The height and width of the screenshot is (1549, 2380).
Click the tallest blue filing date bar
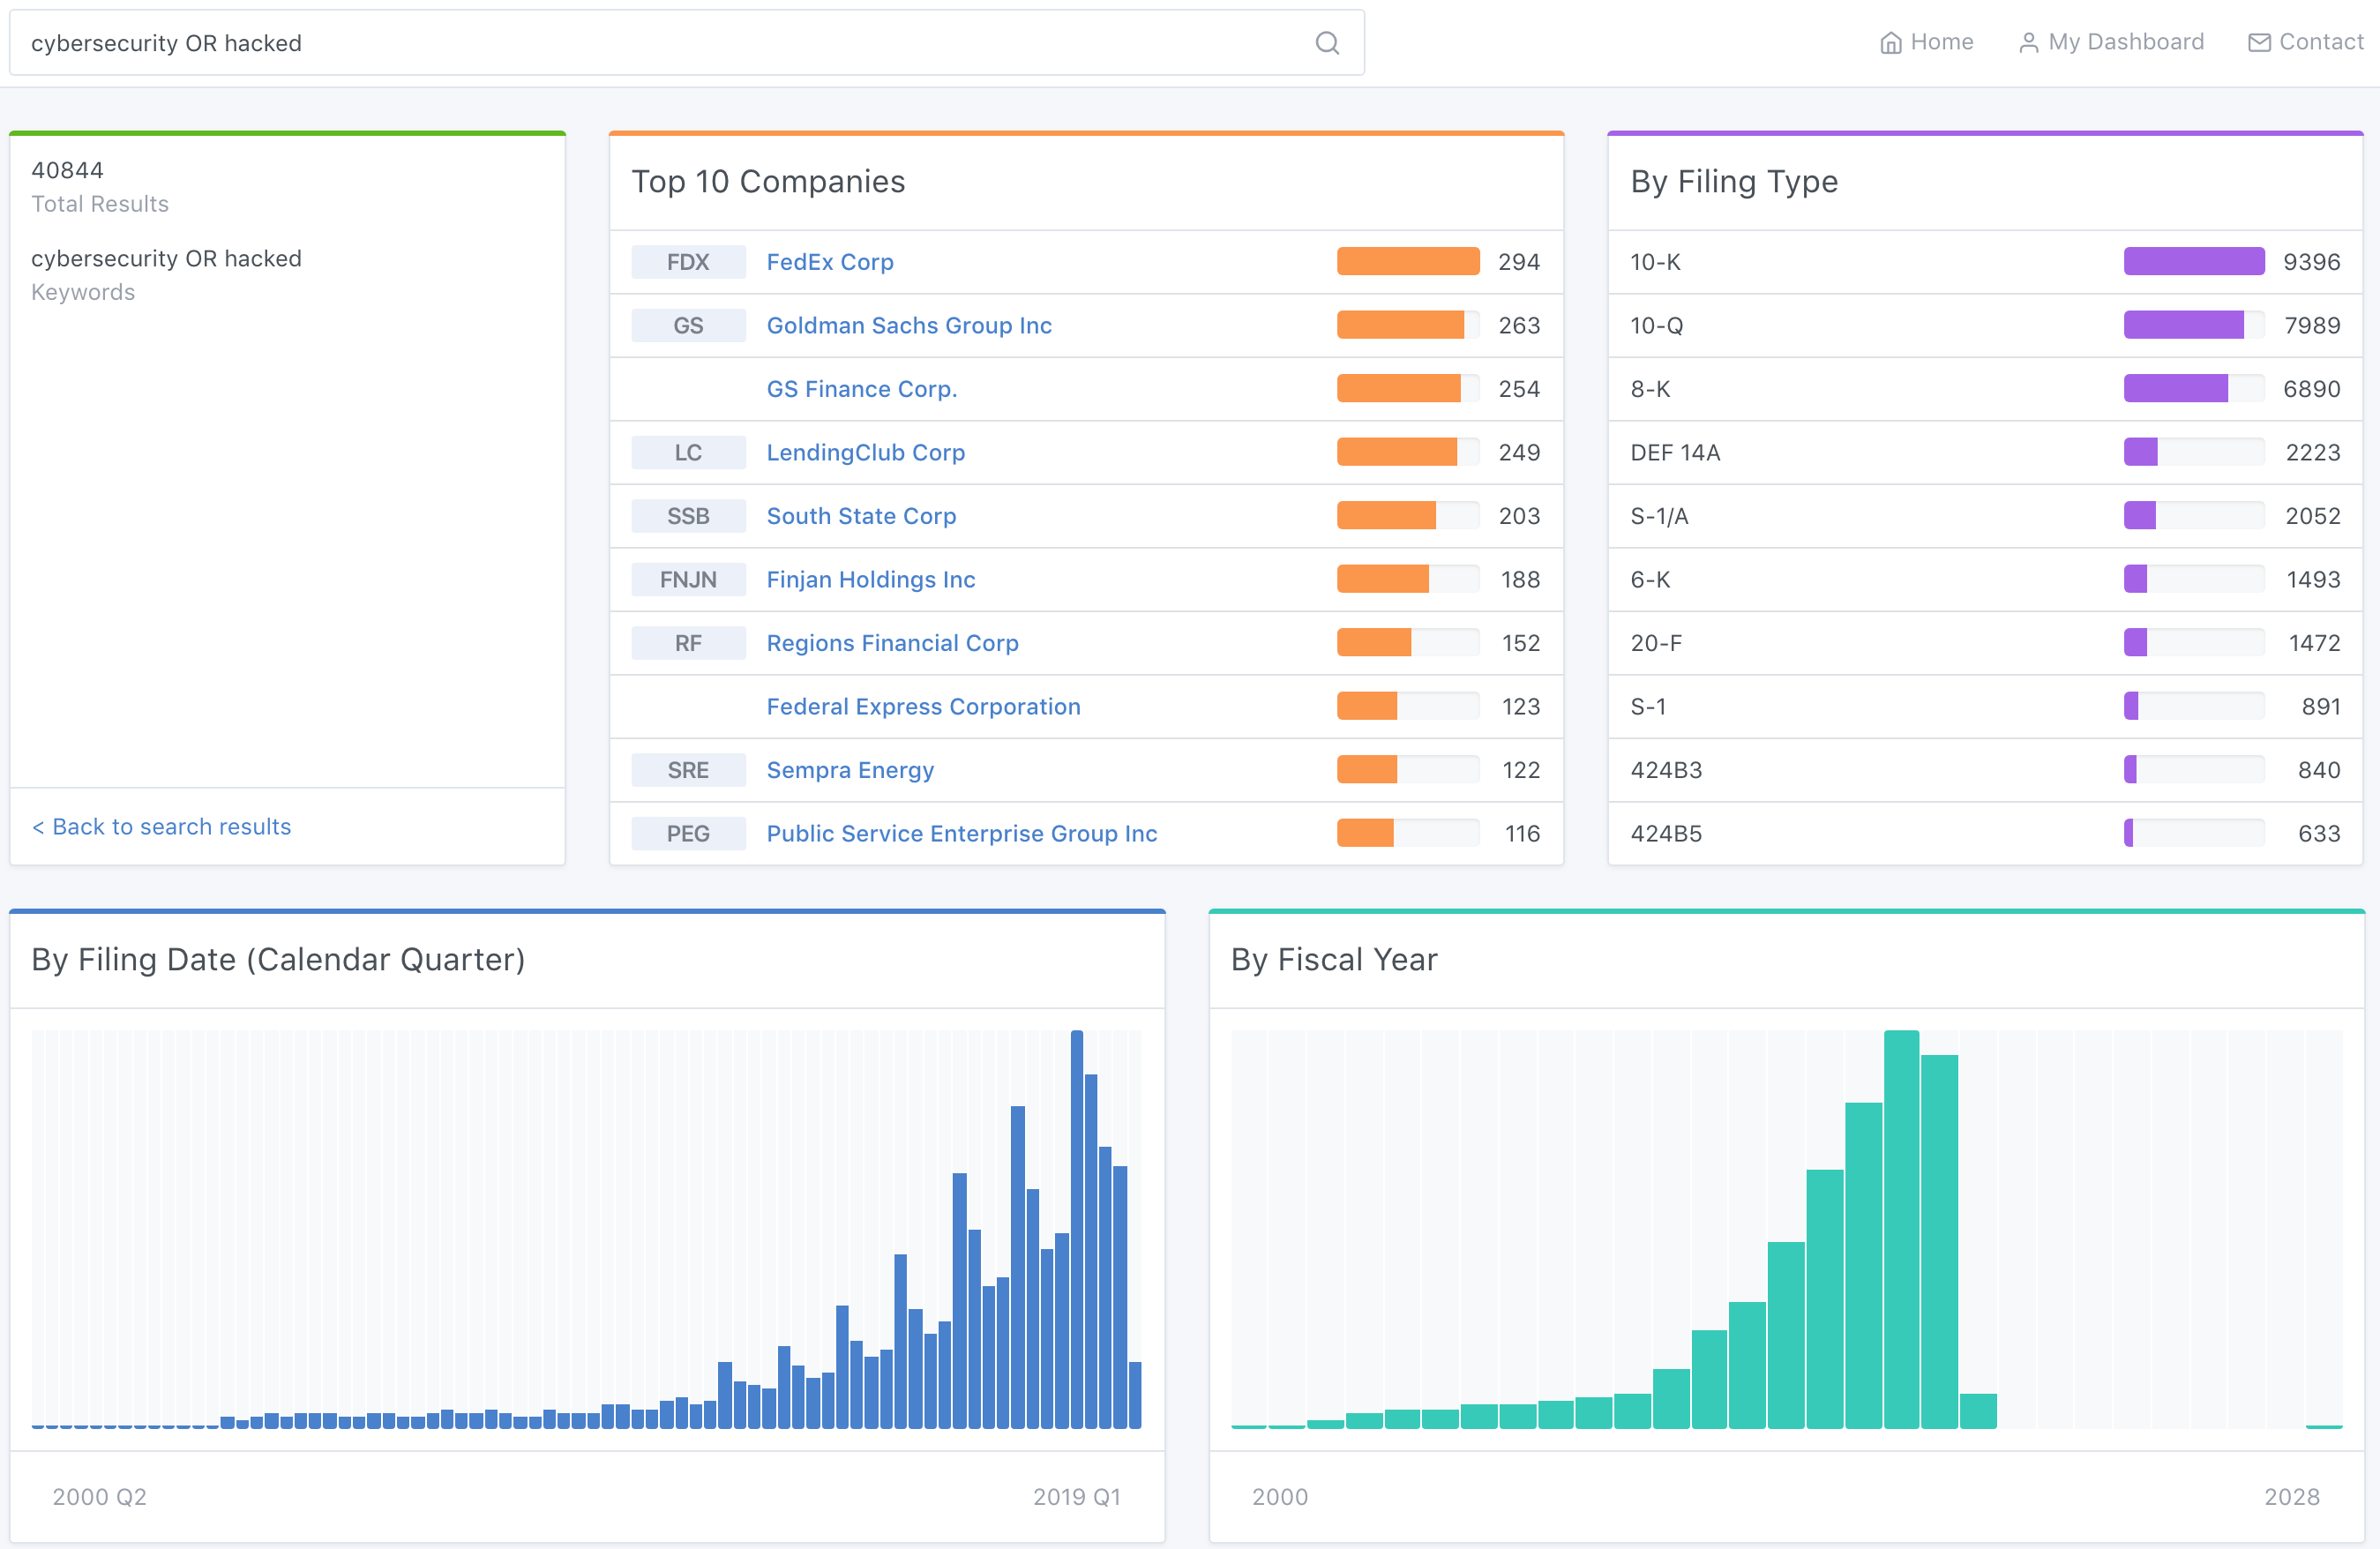(1077, 1228)
